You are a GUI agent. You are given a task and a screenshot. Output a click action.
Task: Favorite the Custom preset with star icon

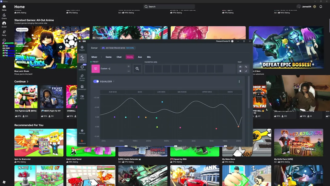click(x=128, y=66)
